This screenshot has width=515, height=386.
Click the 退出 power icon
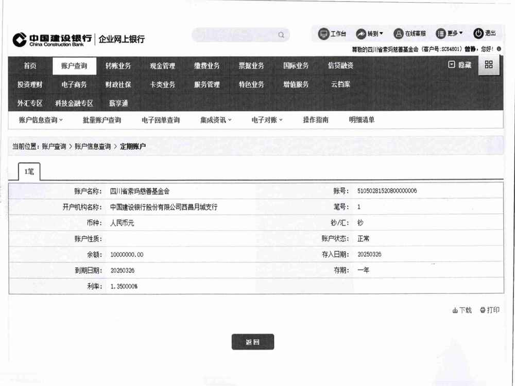(478, 33)
